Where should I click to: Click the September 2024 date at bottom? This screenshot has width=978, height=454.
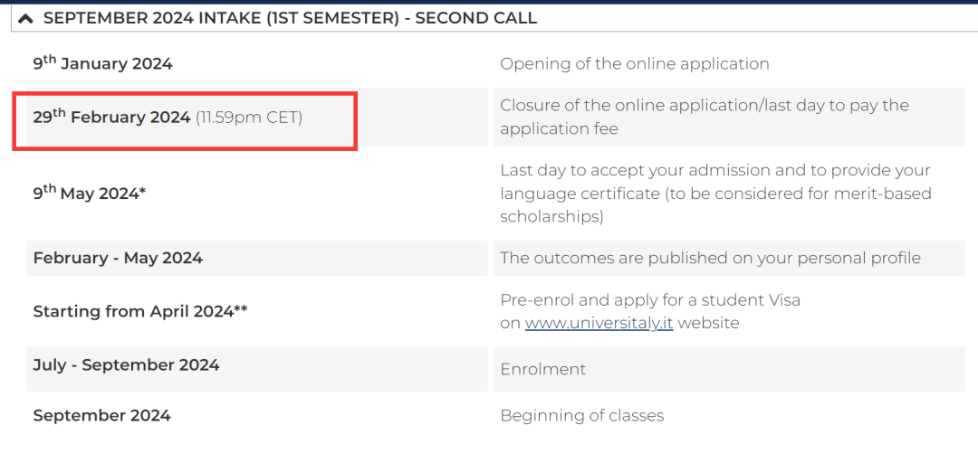coord(101,415)
